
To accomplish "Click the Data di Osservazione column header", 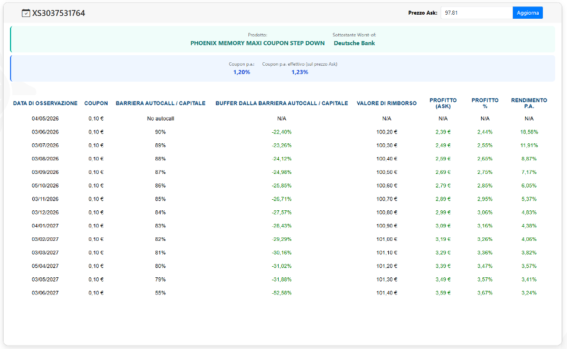I will pyautogui.click(x=45, y=103).
